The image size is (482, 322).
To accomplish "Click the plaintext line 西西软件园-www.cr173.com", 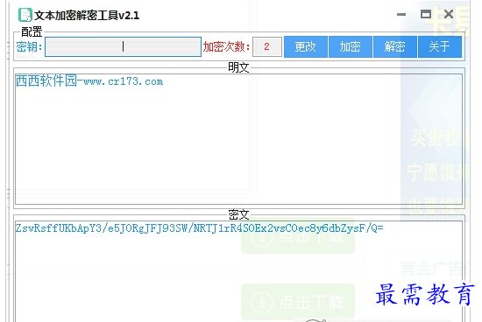I will pos(89,81).
